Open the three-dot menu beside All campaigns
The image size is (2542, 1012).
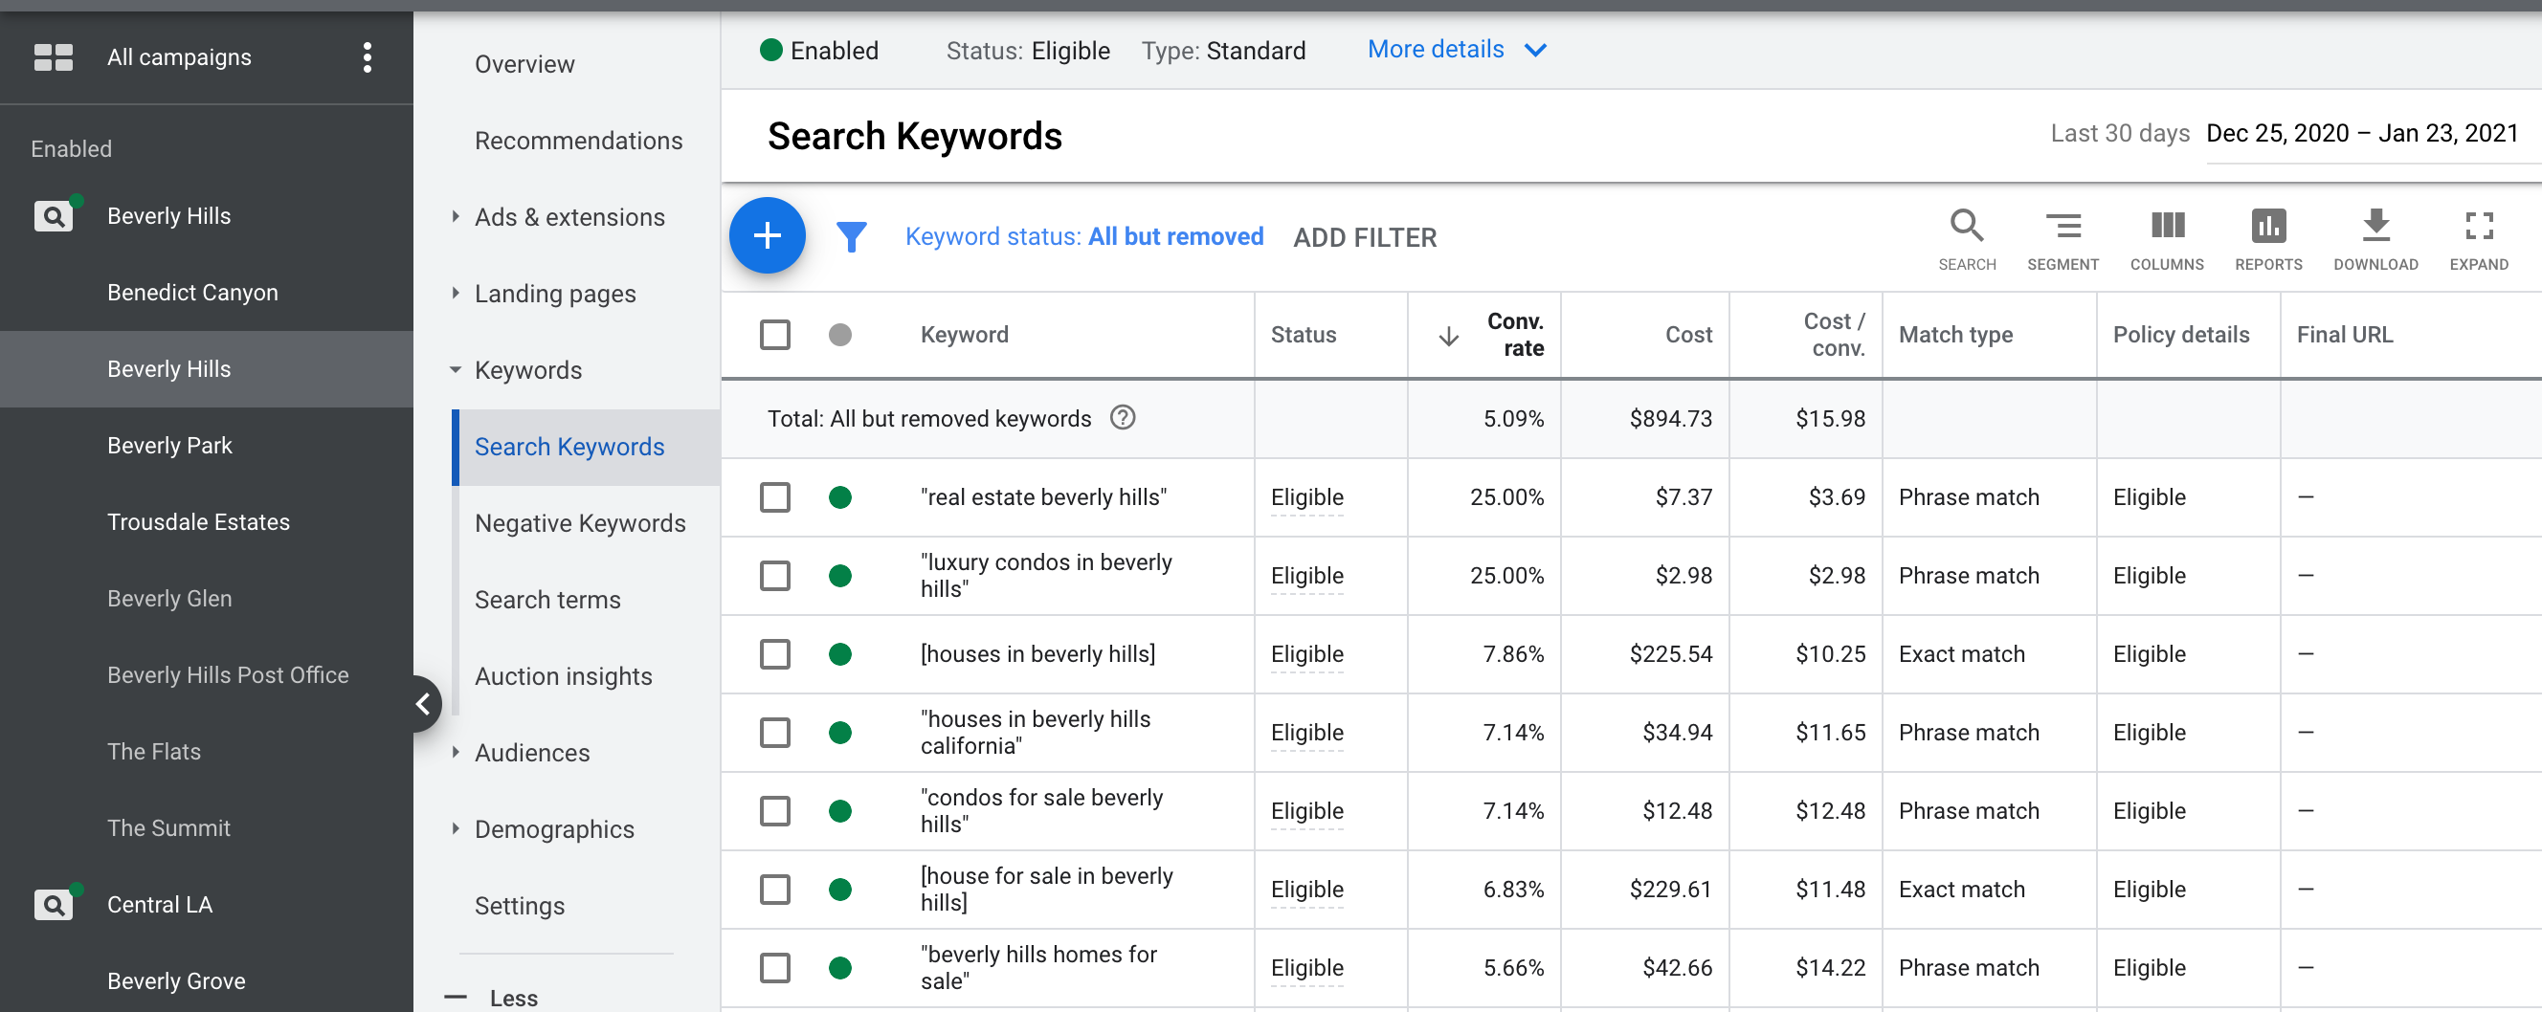(368, 57)
